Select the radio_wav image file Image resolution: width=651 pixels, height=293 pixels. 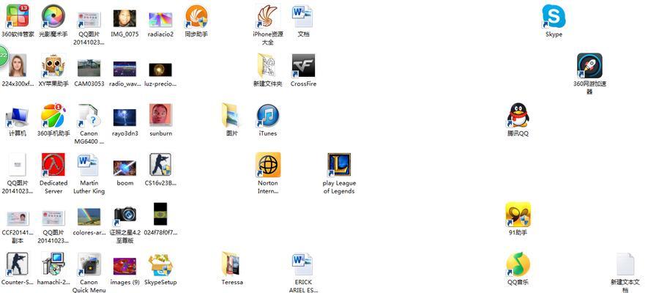[x=125, y=70]
